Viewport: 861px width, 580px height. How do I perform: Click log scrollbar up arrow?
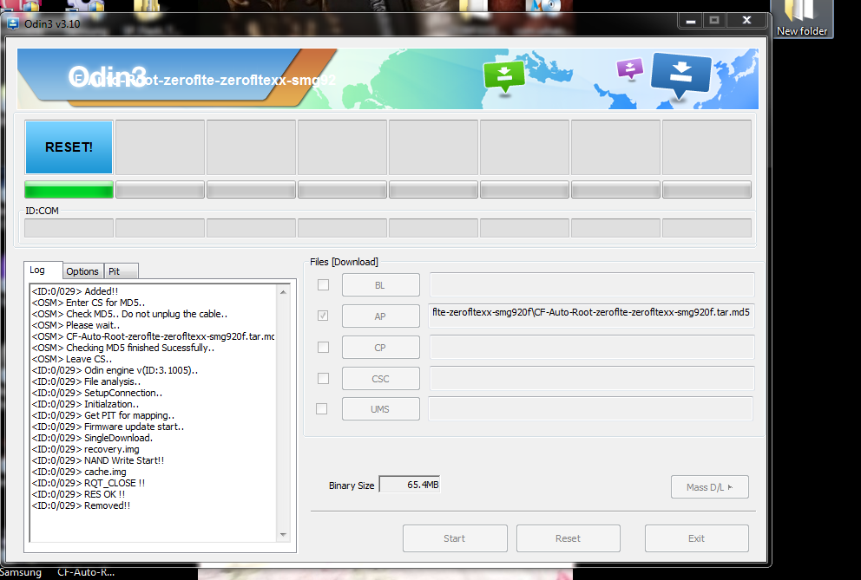click(x=283, y=292)
